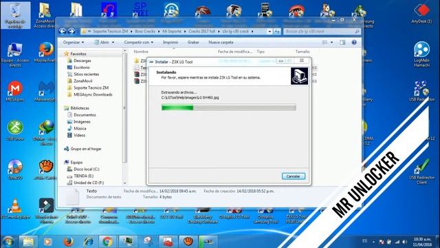This screenshot has width=440, height=248.
Task: Select the UltraISO desktop icon
Action: coord(15,169)
